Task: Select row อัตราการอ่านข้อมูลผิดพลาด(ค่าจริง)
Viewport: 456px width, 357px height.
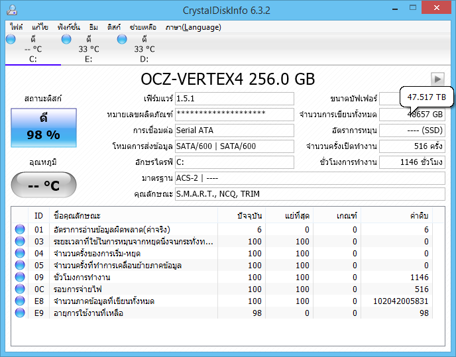Action: [x=222, y=229]
